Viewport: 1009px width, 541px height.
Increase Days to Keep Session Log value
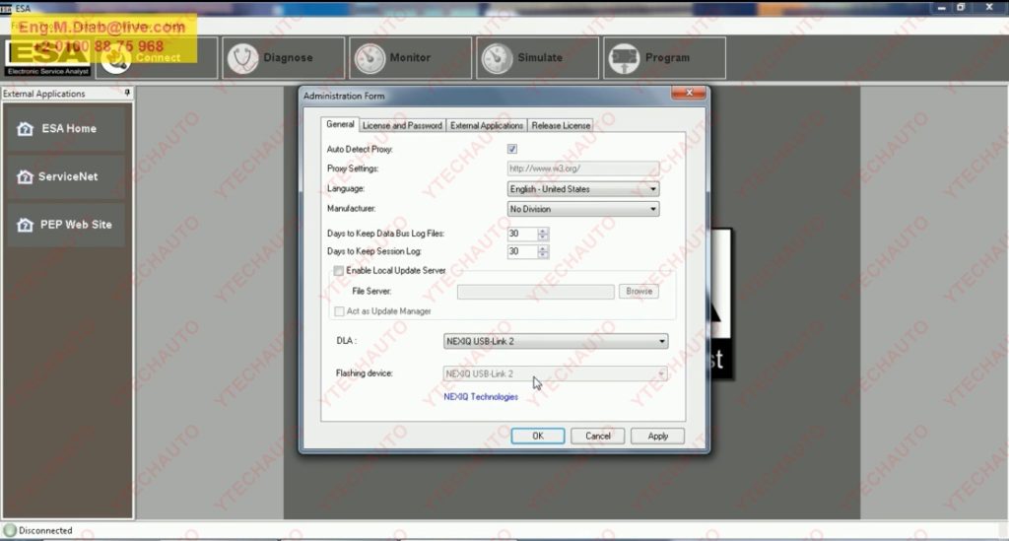coord(543,248)
